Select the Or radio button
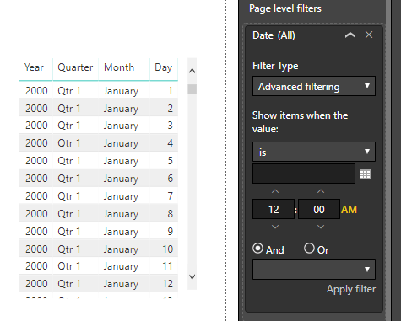The width and height of the screenshot is (401, 321). pos(309,249)
